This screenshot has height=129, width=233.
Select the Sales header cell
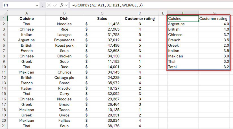pos(102,19)
